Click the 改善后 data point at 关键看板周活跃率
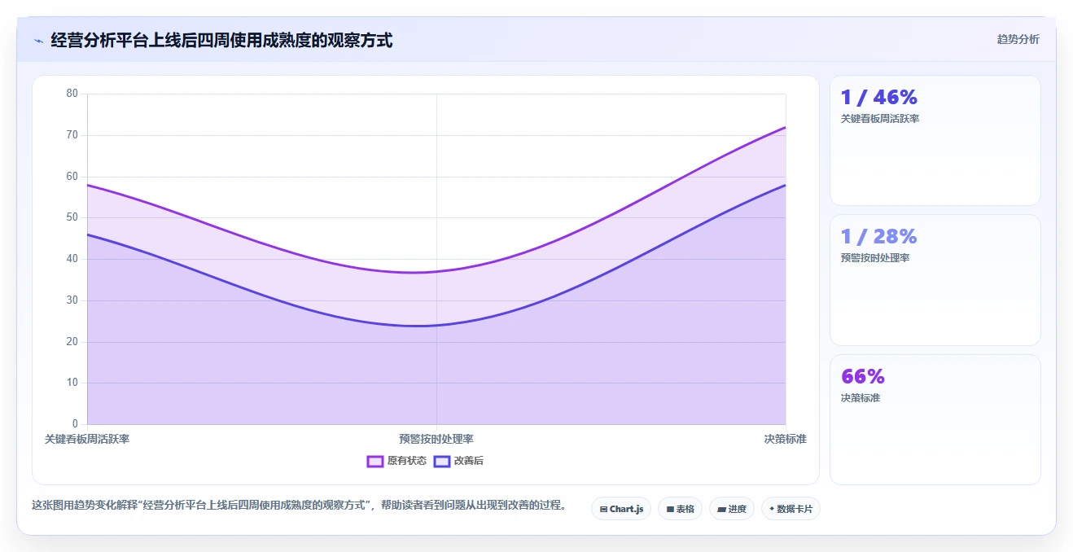Screen dimensions: 1073x552 [x=88, y=234]
